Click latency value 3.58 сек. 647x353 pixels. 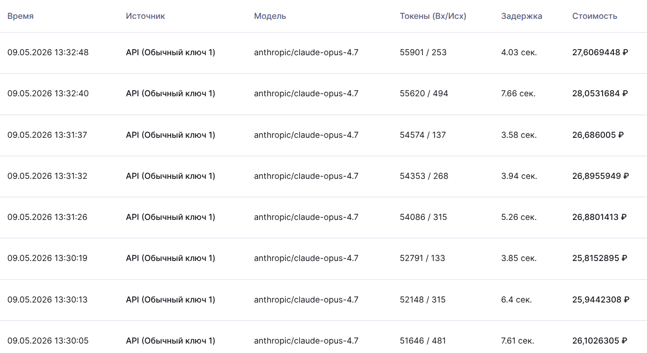click(519, 135)
